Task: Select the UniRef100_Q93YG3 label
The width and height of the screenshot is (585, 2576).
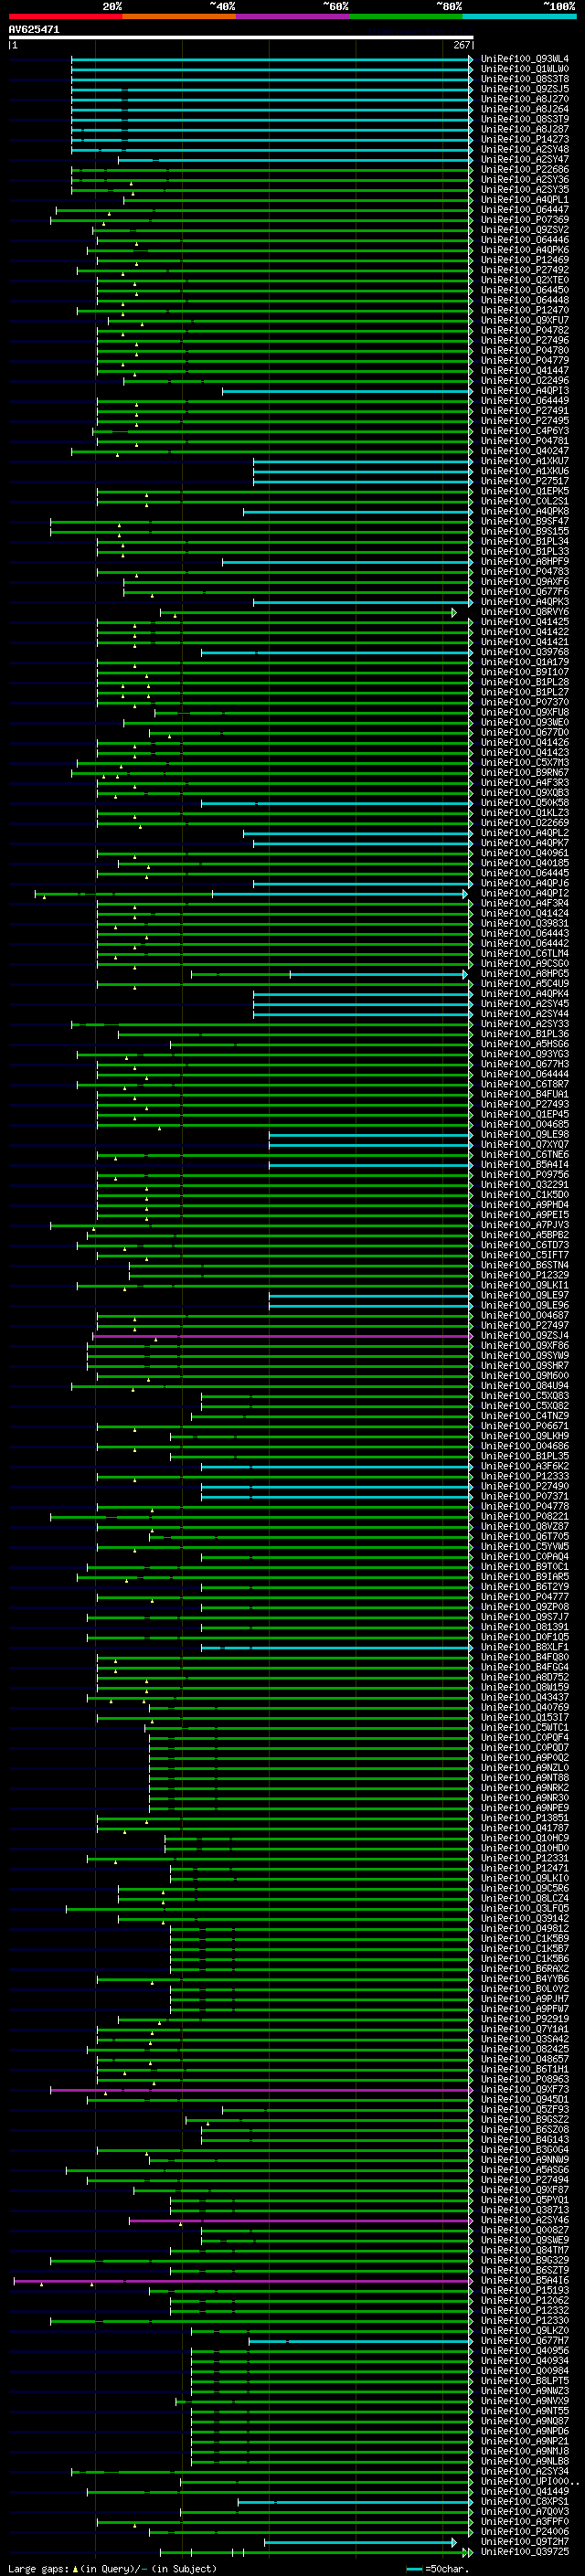Action: (x=525, y=1054)
